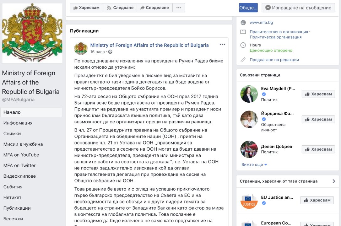Like the Йорданка Фа... page with Харесвам
Viewport: 341px width, 226px height.
tap(318, 119)
